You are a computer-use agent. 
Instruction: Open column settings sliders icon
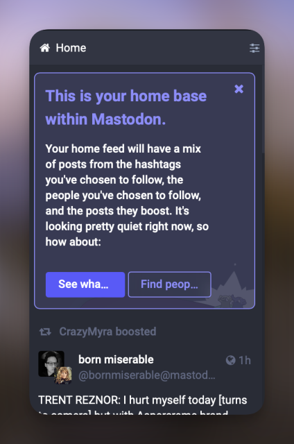254,48
